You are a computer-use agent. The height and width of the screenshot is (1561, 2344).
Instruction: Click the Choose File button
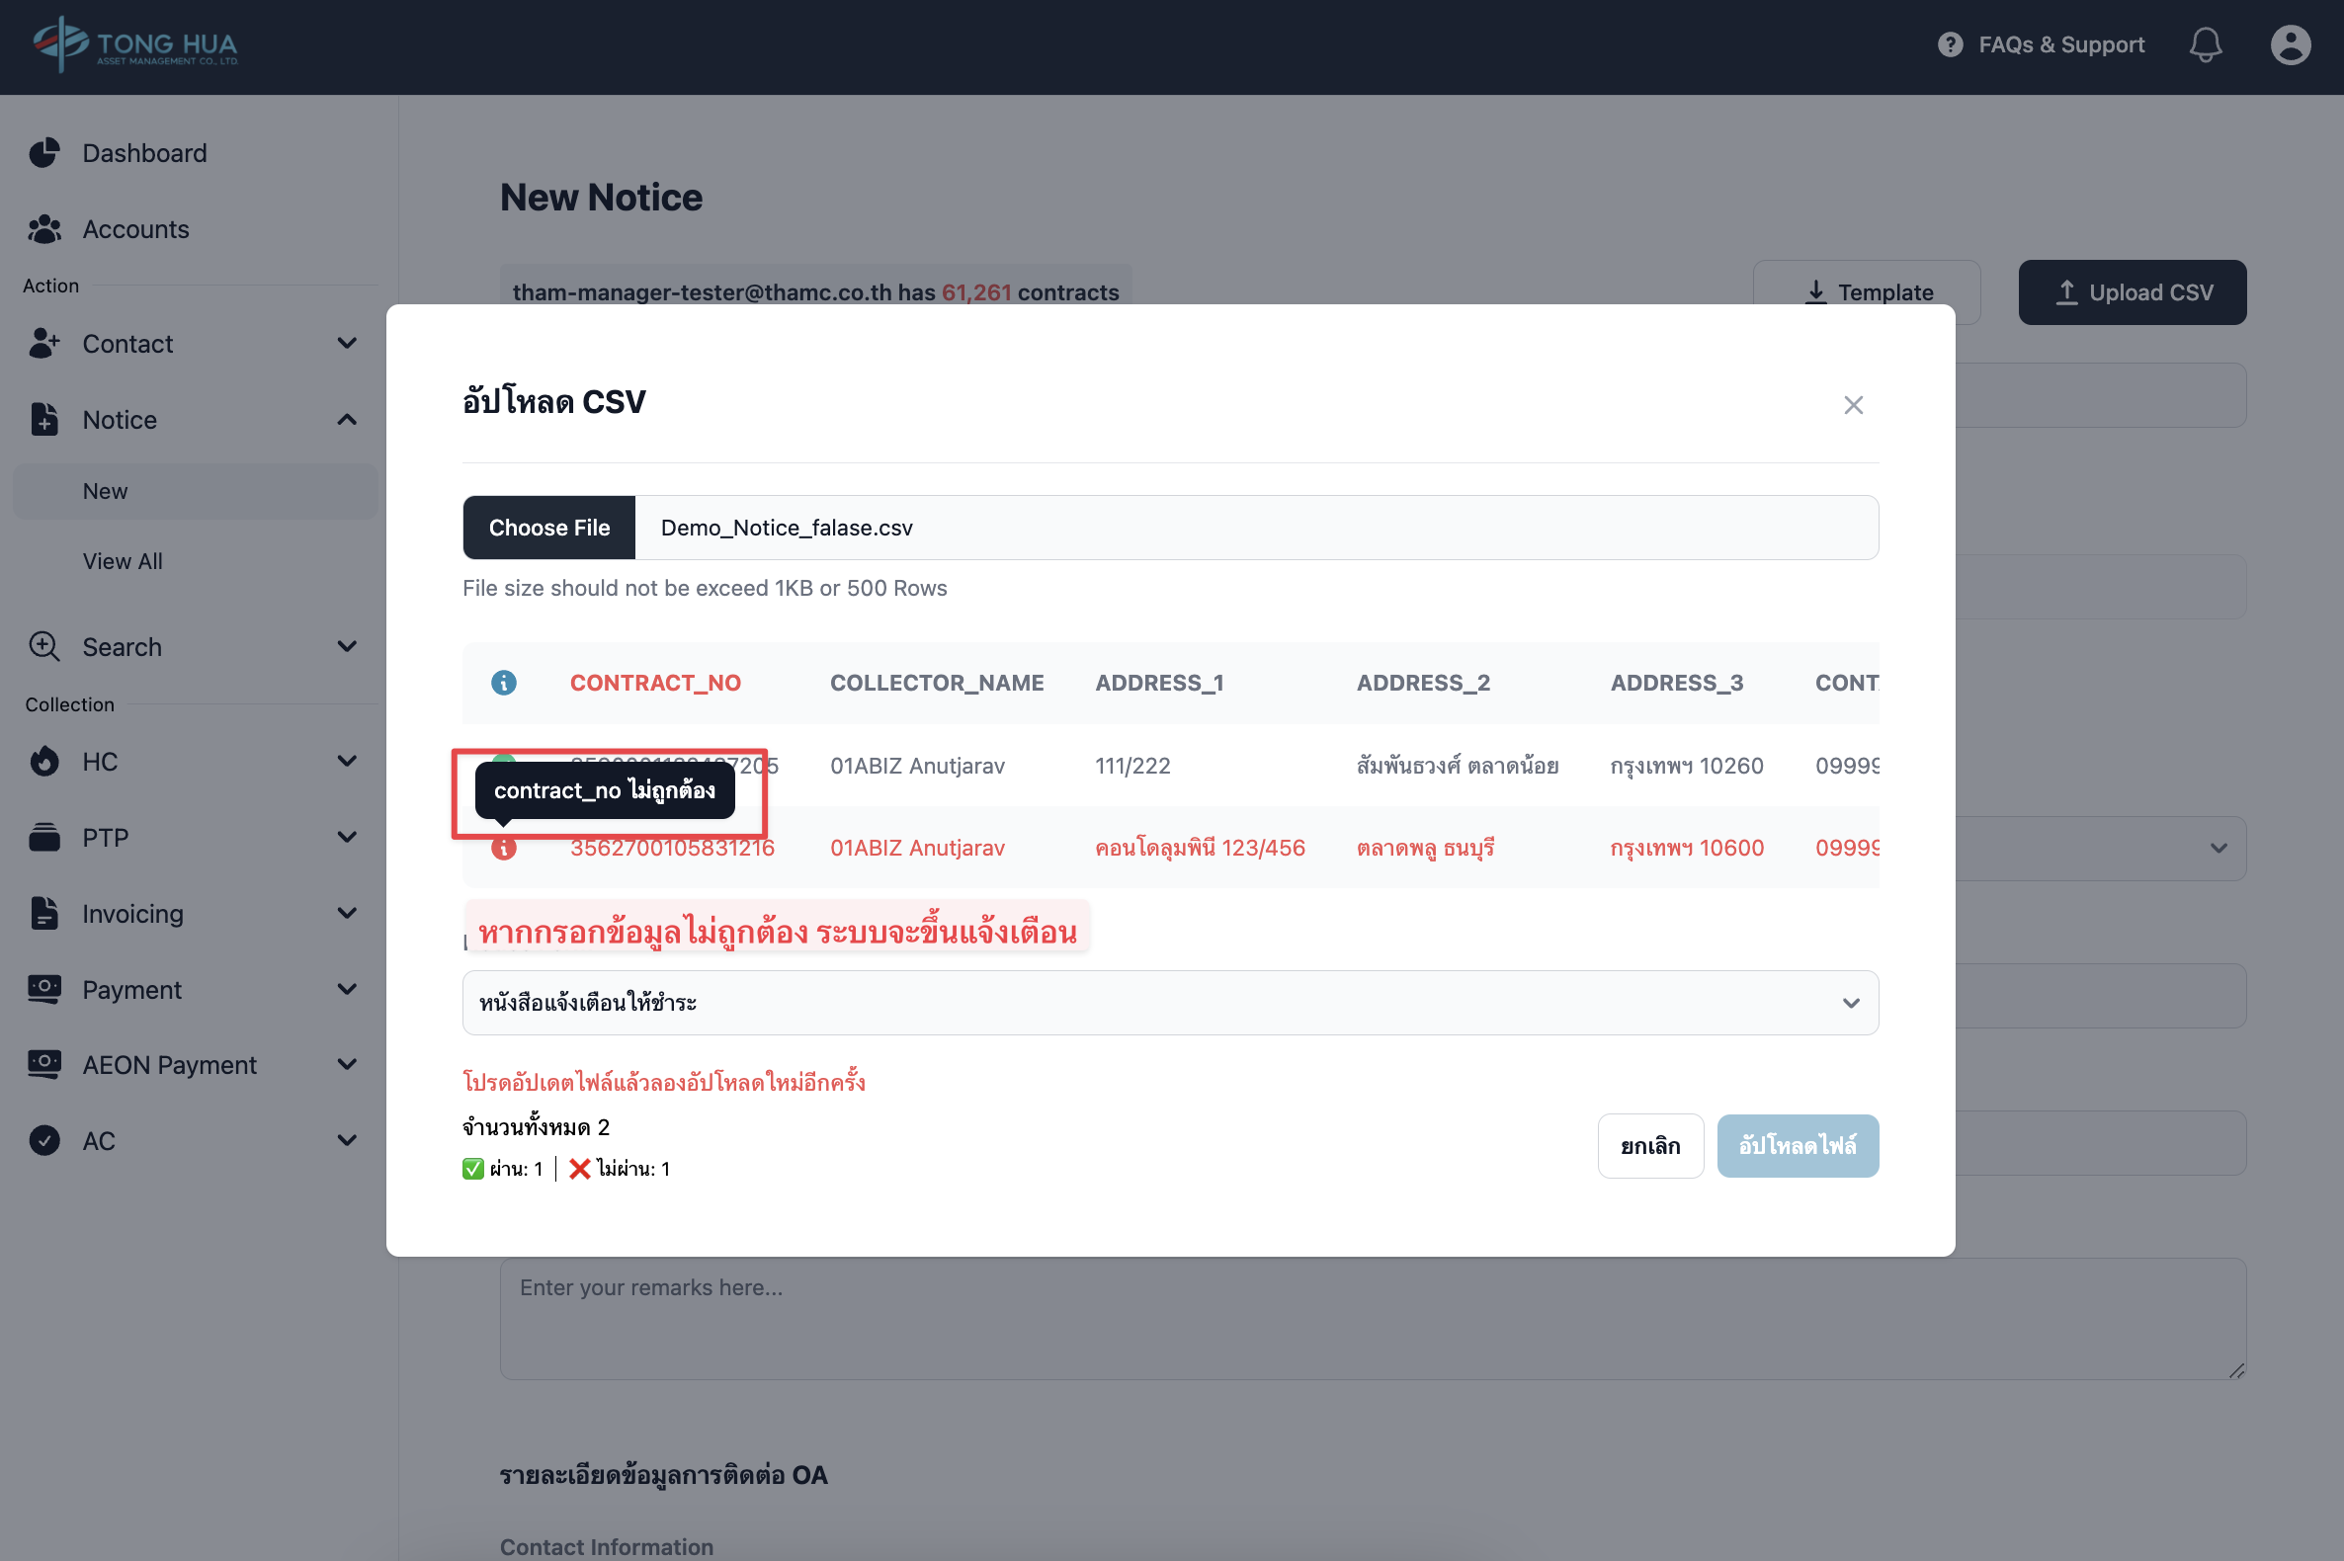[x=548, y=528]
